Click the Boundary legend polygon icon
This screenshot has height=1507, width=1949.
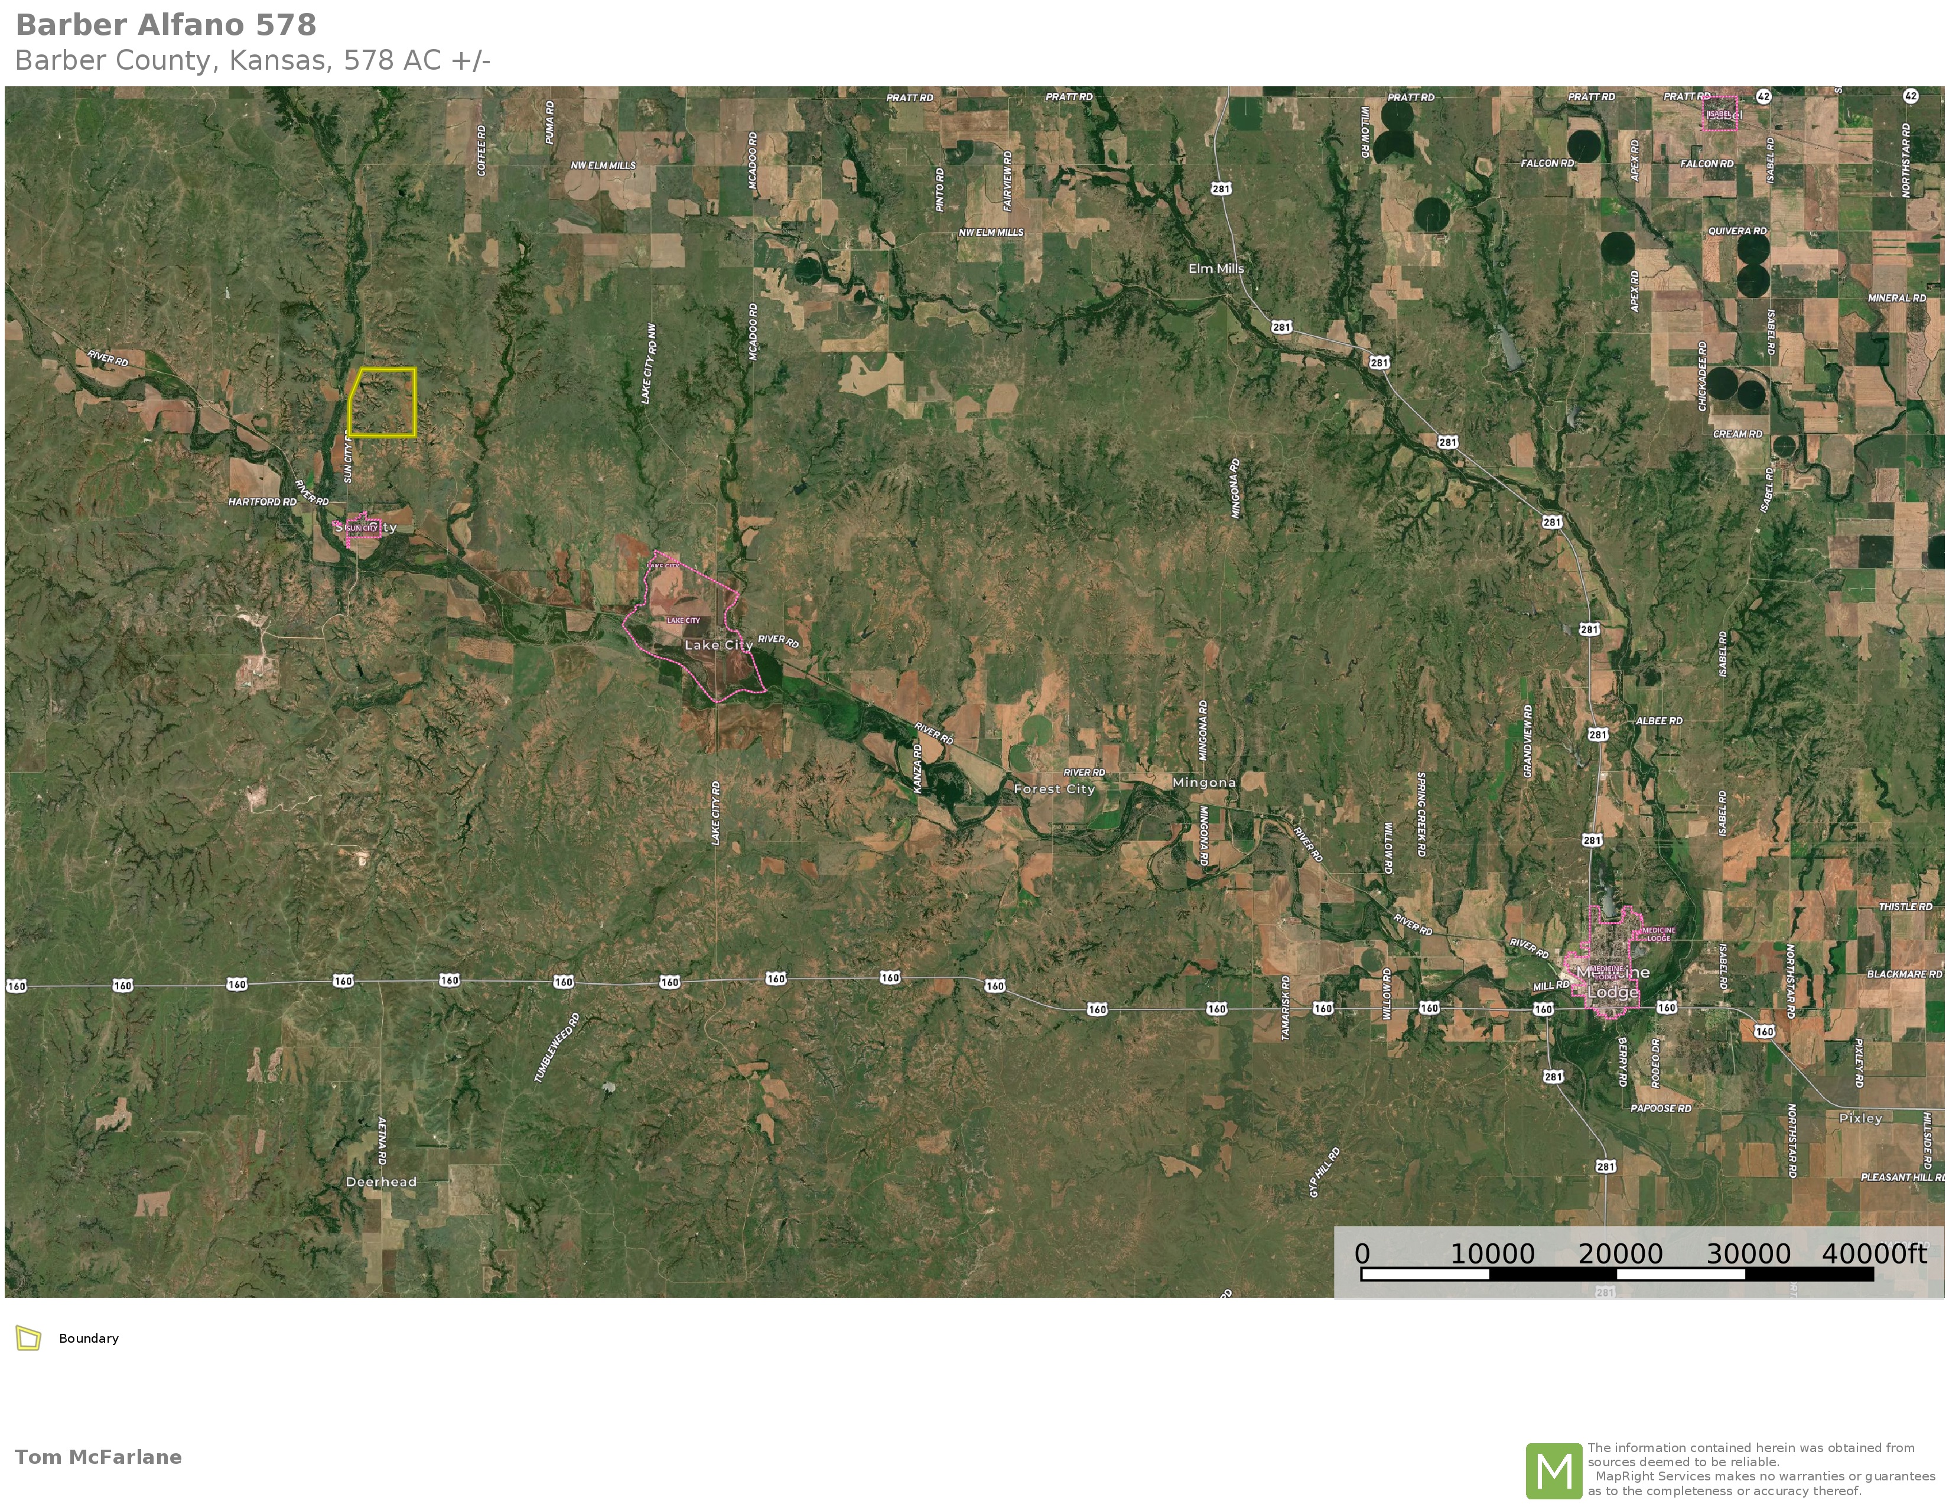pos(28,1338)
